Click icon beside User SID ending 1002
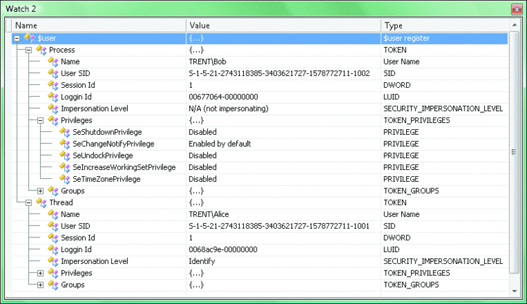Screen dimensions: 527x304 click(53, 73)
